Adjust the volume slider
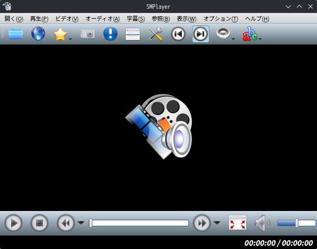This screenshot has height=249, width=317. tap(297, 223)
